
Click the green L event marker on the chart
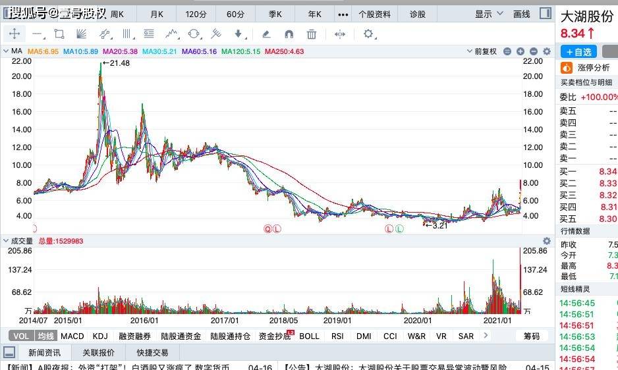399,229
